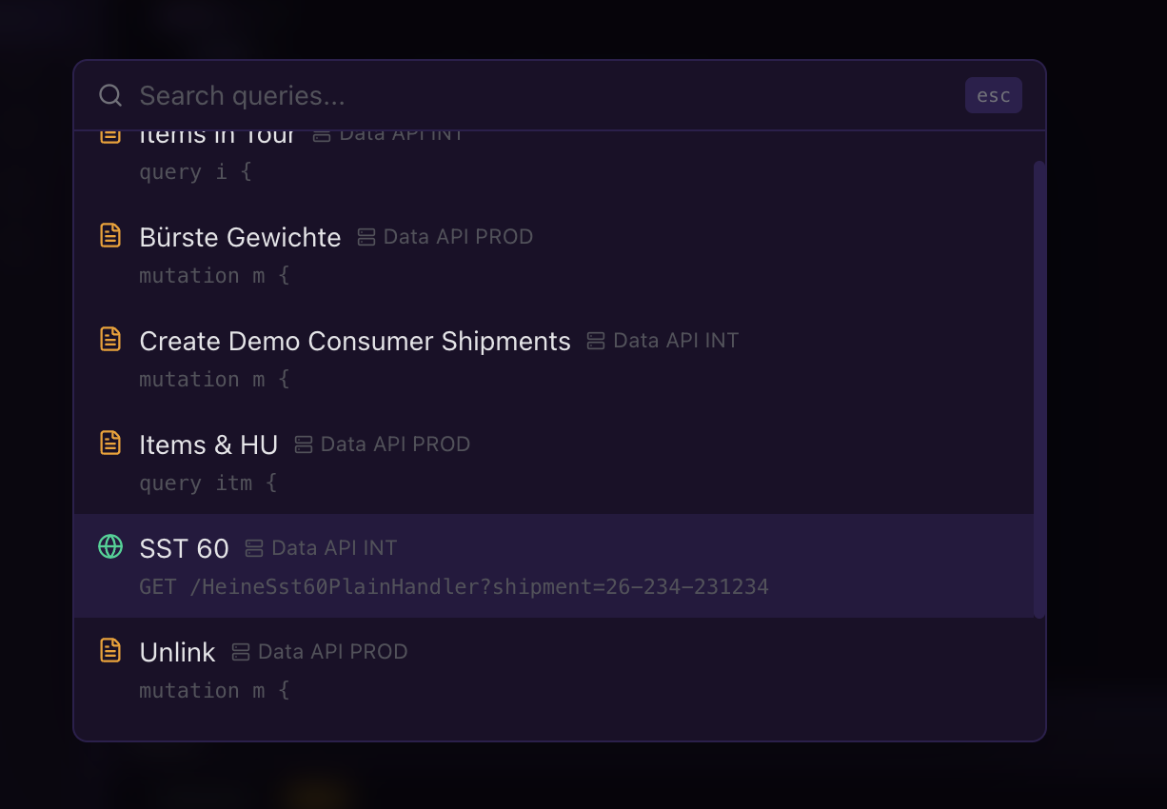1167x809 pixels.
Task: Click the document icon beside Bürste Gewichte
Action: 111,234
